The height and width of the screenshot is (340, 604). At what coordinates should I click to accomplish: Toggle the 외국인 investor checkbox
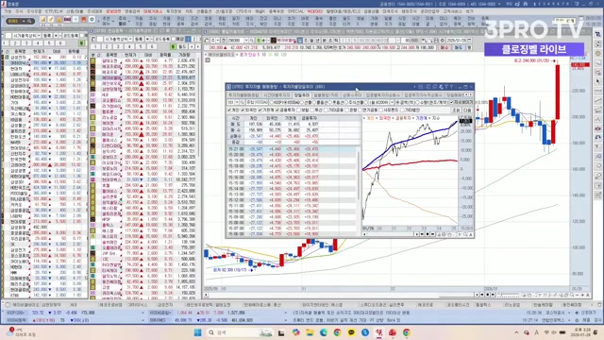click(243, 110)
